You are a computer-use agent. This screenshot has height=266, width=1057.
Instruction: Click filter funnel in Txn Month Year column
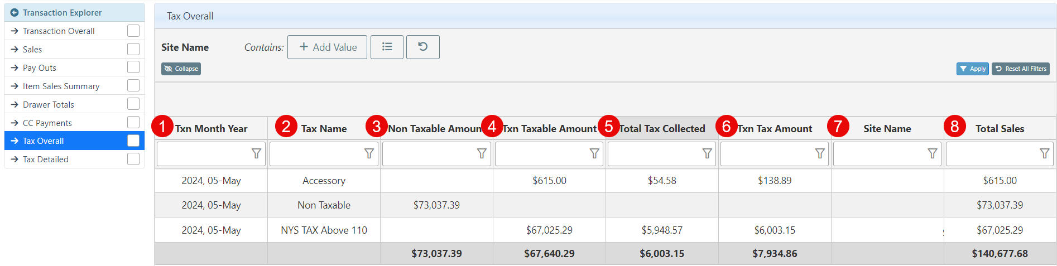(256, 153)
